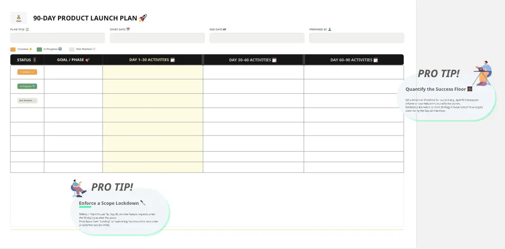Image resolution: width=505 pixels, height=249 pixels.
Task: Click the GOAL / PHASE column header
Action: [x=73, y=60]
